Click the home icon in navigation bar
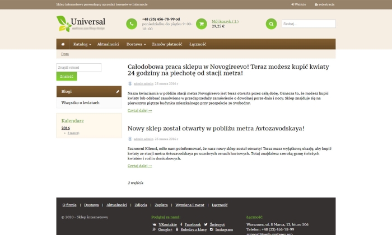392x235 pixels. (63, 44)
